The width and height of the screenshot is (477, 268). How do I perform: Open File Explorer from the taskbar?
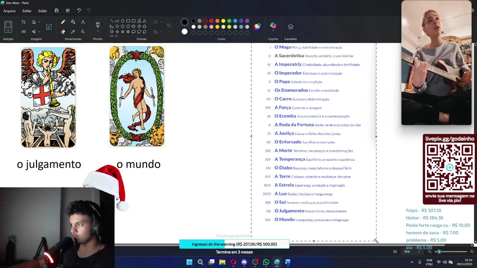point(222,262)
